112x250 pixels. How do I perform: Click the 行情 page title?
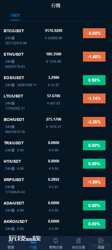pos(56,6)
